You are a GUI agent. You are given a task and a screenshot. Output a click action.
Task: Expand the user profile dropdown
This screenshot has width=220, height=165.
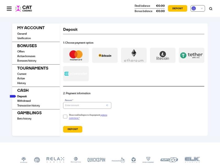point(198,9)
